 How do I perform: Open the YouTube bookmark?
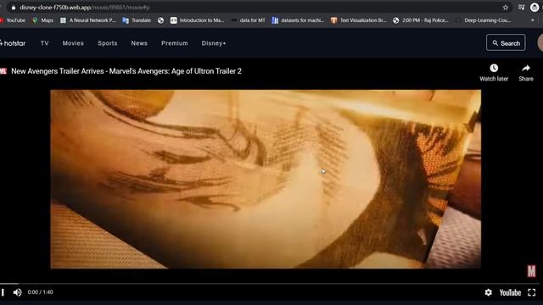point(13,20)
